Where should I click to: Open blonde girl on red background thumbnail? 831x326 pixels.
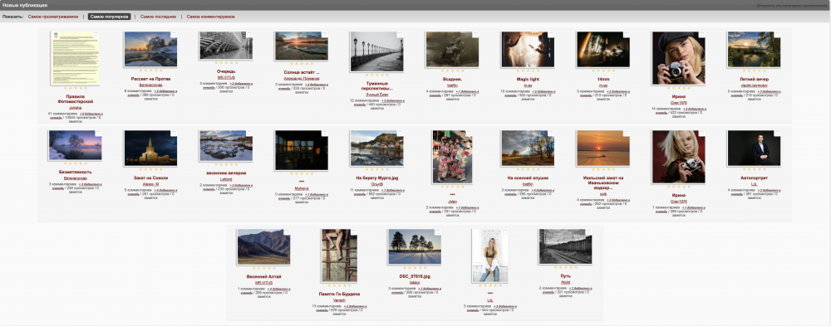pyautogui.click(x=678, y=157)
